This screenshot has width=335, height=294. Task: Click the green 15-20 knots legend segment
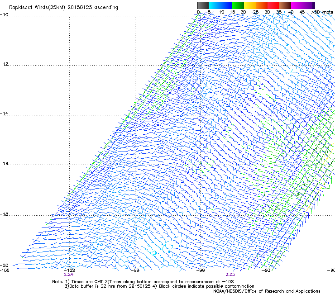point(238,5)
